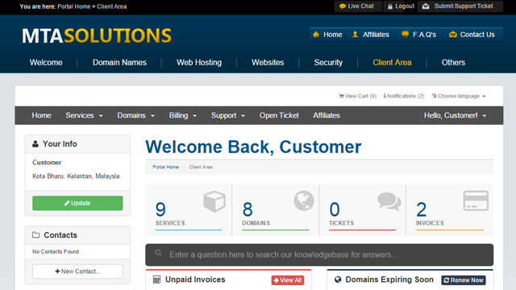Image resolution: width=516 pixels, height=290 pixels.
Task: Open the Billing dropdown menu
Action: pos(183,115)
